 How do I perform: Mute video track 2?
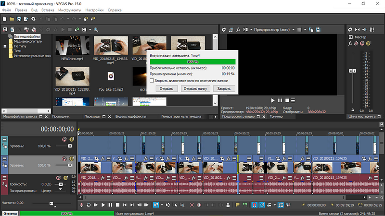point(64,159)
